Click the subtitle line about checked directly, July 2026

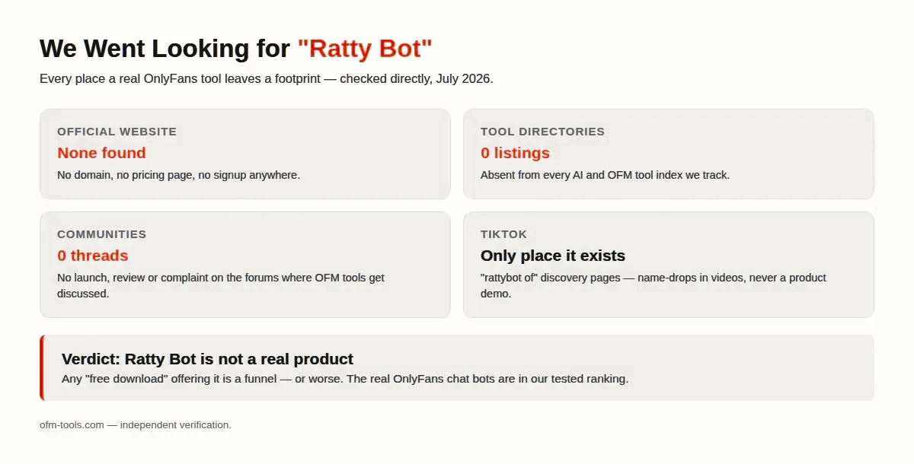tap(267, 79)
